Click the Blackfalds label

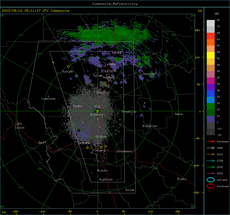109,71
